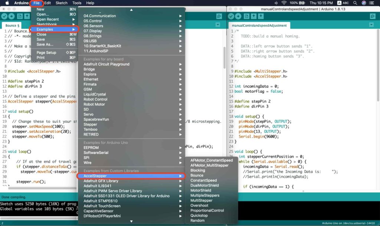Click Upload arrow in manualControlandspeedAdjustment window toolbar
Viewport: 380px width, 226px height.
[x=238, y=16]
